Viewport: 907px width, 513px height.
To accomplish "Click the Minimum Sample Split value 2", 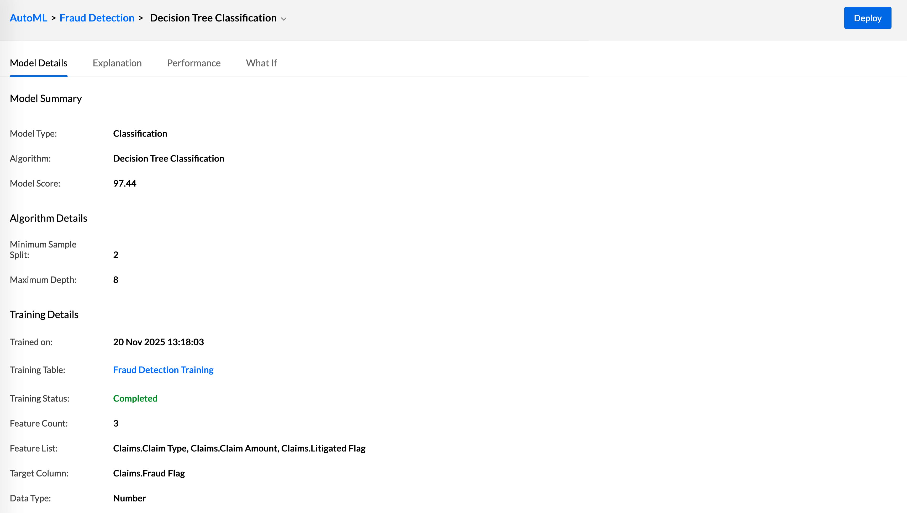I will 115,254.
